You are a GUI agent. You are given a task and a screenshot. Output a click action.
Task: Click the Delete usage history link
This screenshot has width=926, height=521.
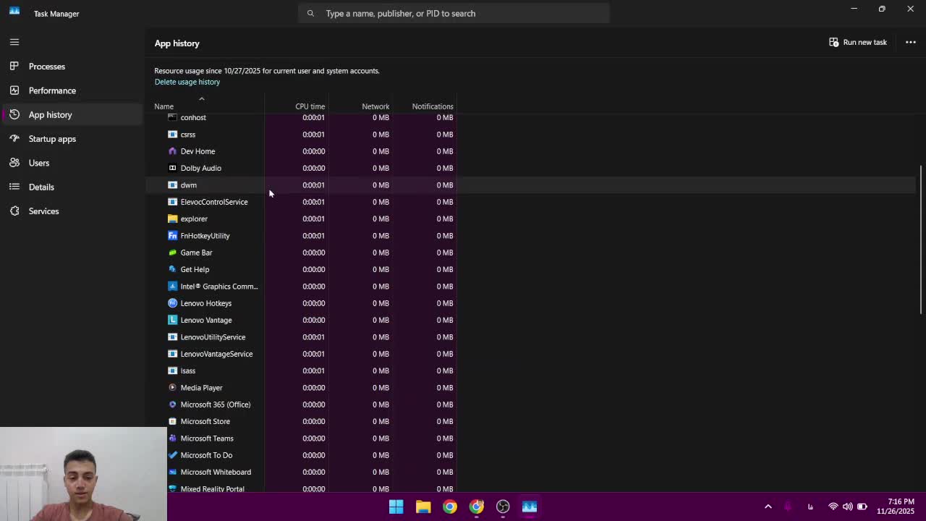(187, 82)
